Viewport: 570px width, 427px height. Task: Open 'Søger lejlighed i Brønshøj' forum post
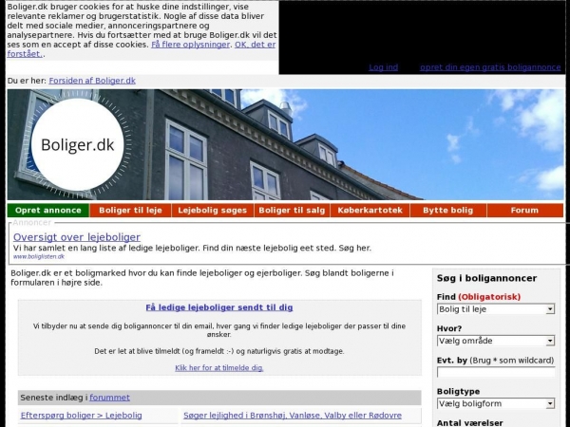click(293, 416)
